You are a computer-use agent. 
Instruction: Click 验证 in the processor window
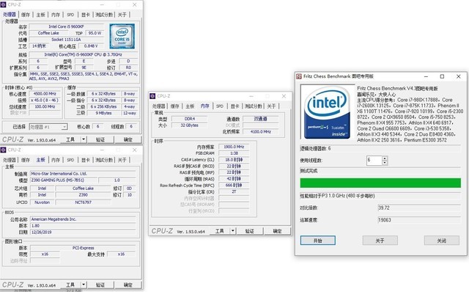click(100, 139)
